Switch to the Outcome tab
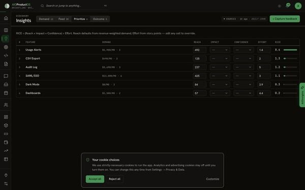The height and width of the screenshot is (190, 305). pyautogui.click(x=100, y=19)
